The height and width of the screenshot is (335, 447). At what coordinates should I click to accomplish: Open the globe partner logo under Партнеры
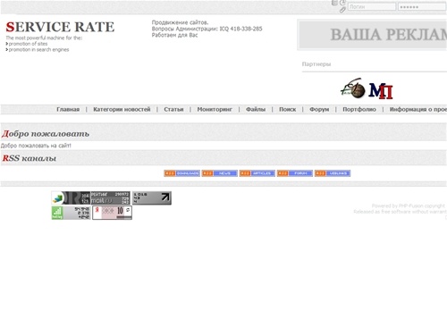pyautogui.click(x=353, y=88)
